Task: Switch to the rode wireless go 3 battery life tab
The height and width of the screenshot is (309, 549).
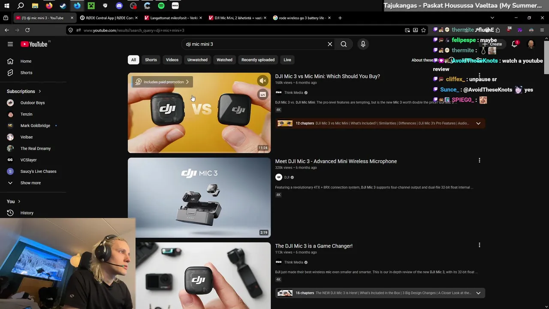Action: [302, 18]
